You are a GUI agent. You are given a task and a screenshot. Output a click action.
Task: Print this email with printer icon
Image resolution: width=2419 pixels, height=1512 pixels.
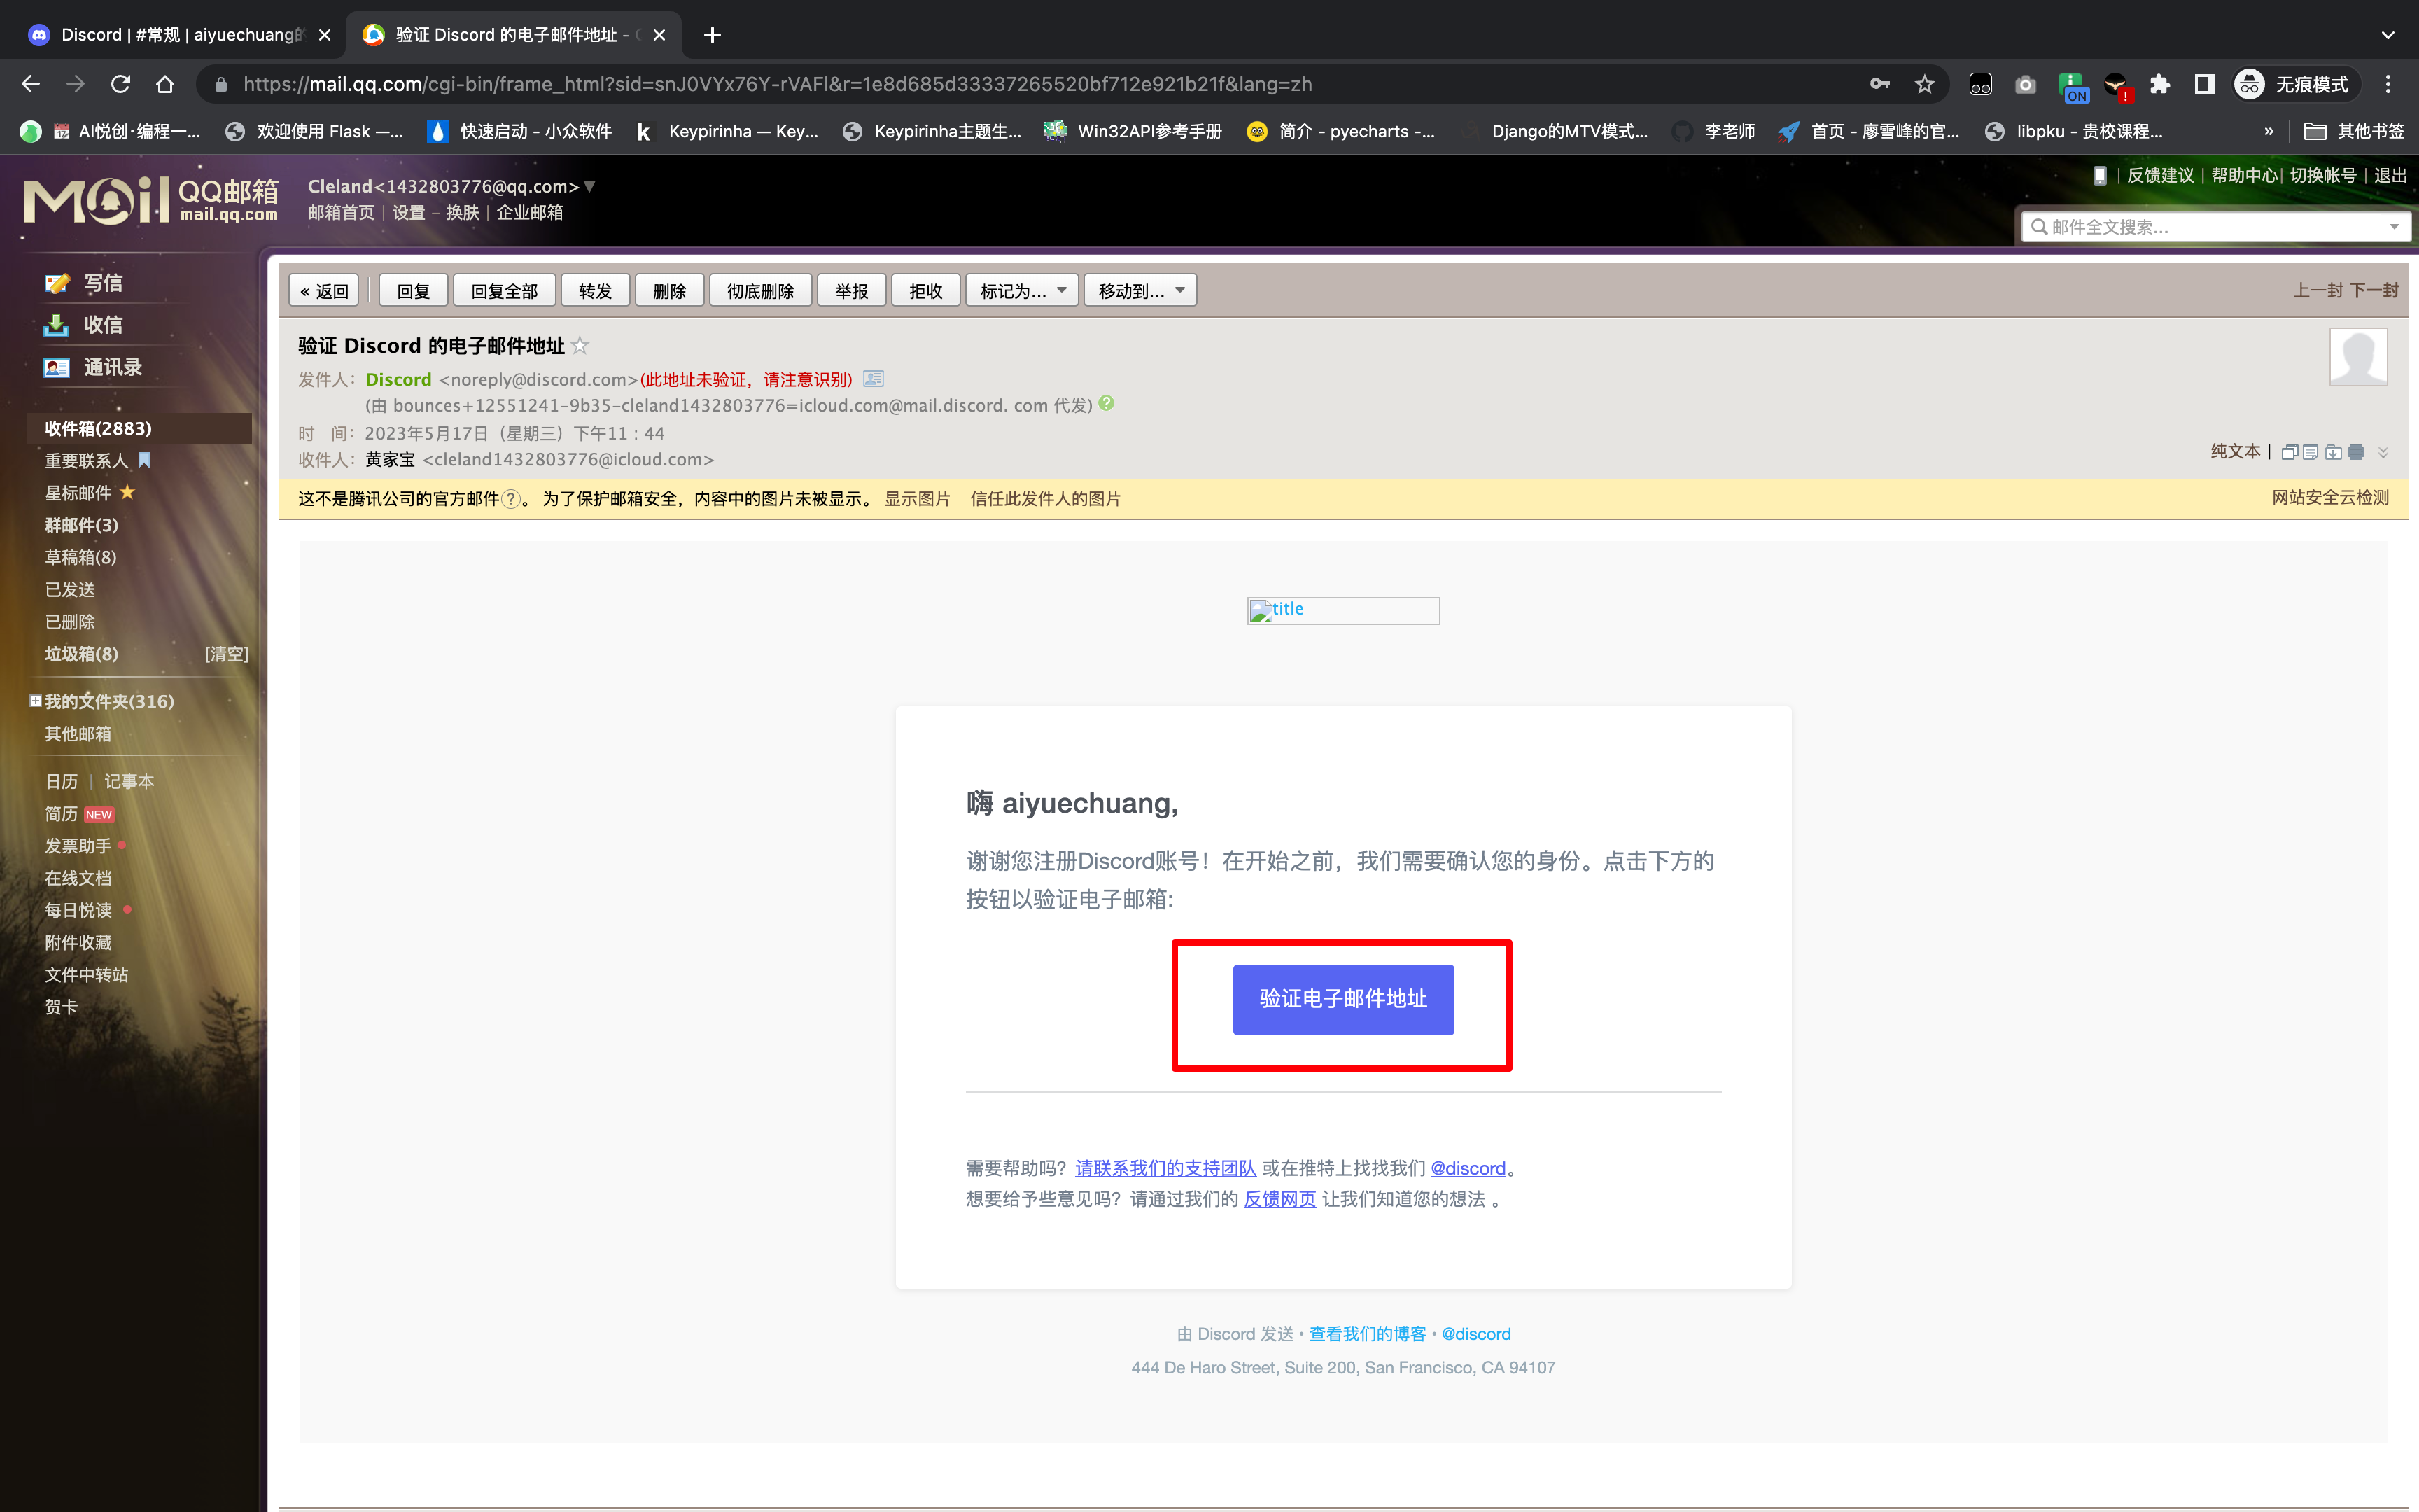pyautogui.click(x=2356, y=452)
